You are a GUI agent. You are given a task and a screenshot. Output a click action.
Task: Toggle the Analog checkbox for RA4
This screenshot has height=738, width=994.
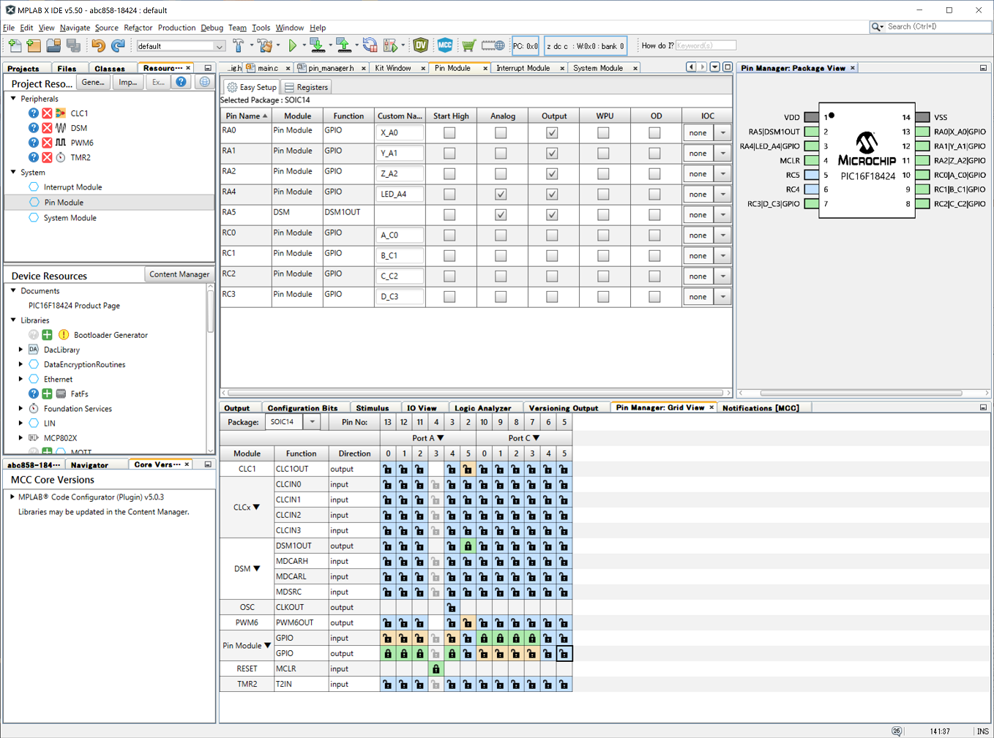(x=501, y=195)
